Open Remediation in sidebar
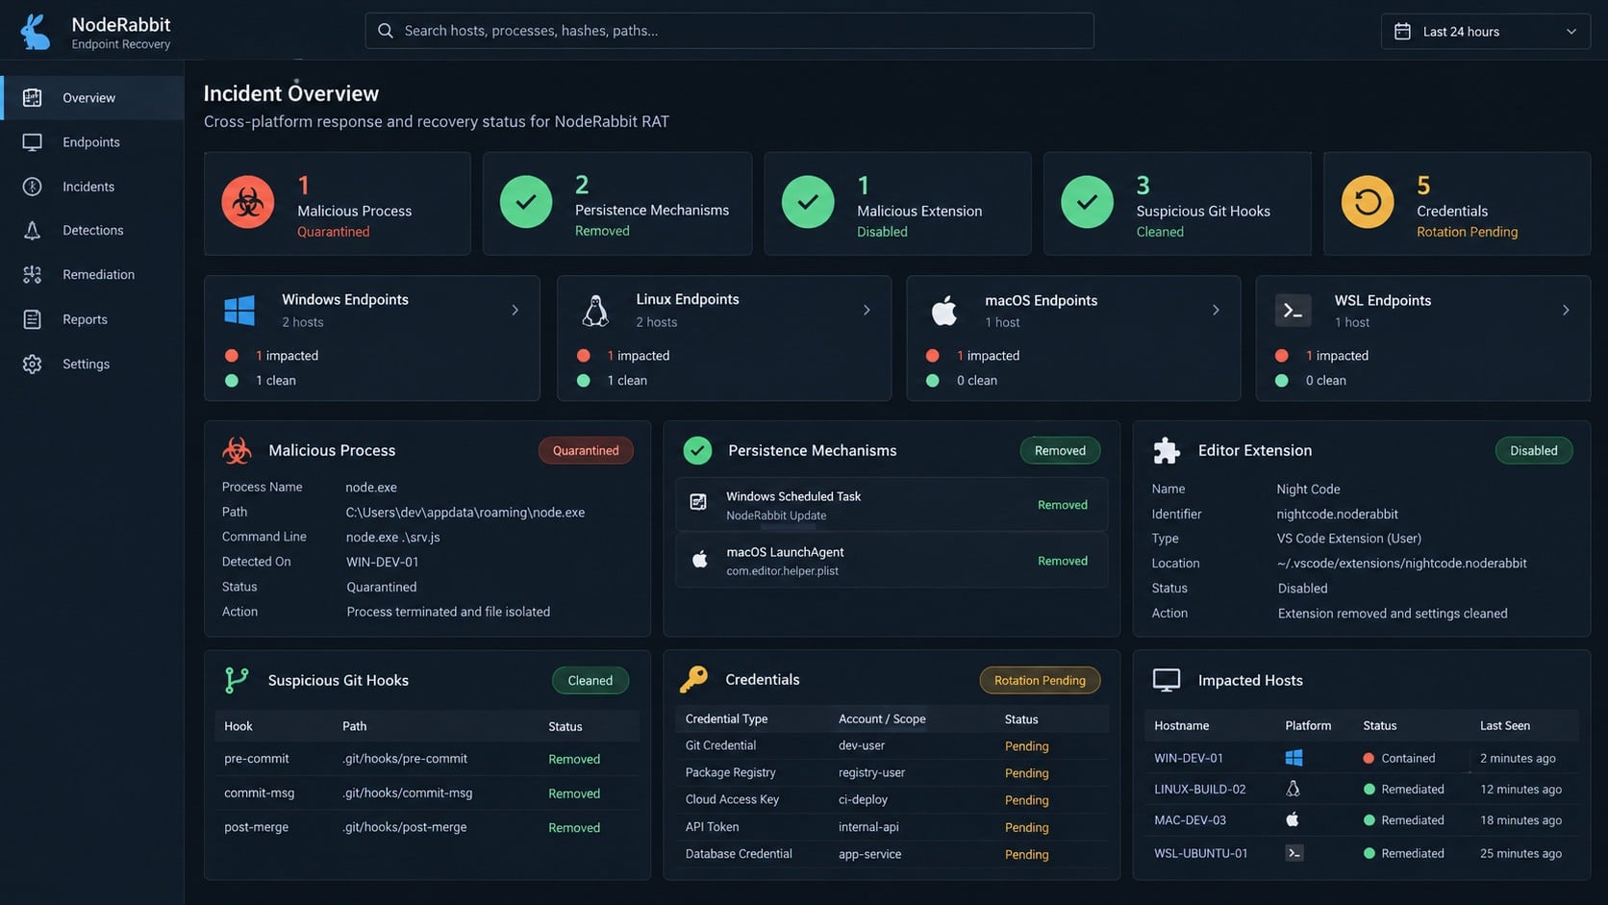This screenshot has height=905, width=1608. (x=92, y=275)
